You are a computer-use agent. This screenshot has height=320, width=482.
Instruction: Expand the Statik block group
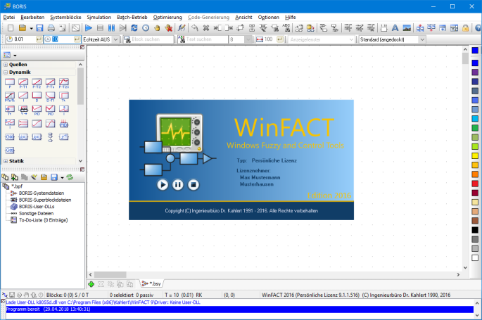tap(6, 161)
